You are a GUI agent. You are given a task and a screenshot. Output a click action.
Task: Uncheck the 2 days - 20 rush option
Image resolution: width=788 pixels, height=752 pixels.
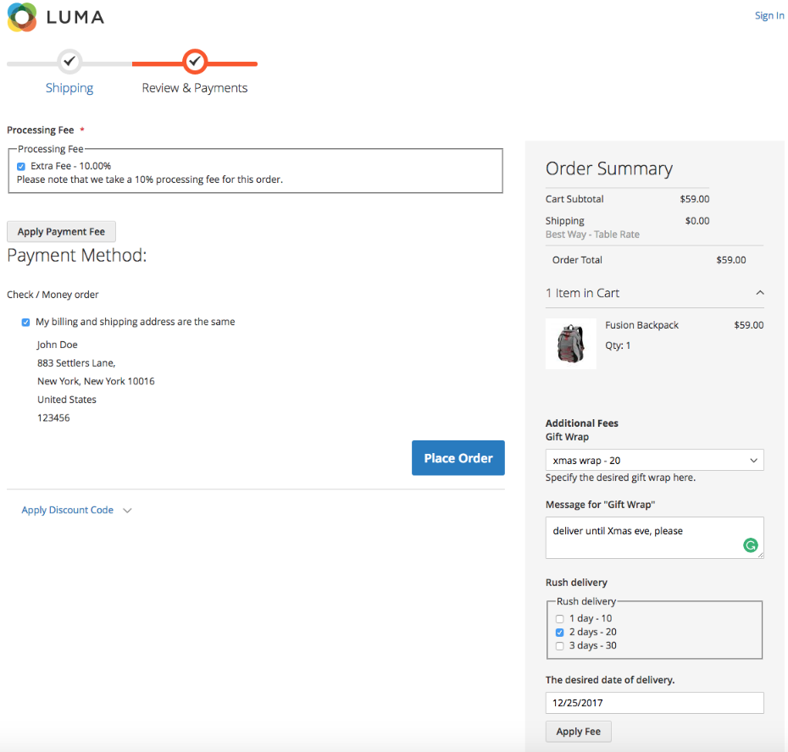tap(560, 633)
